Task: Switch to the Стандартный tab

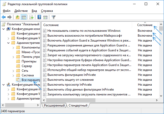Action: [x=78, y=105]
